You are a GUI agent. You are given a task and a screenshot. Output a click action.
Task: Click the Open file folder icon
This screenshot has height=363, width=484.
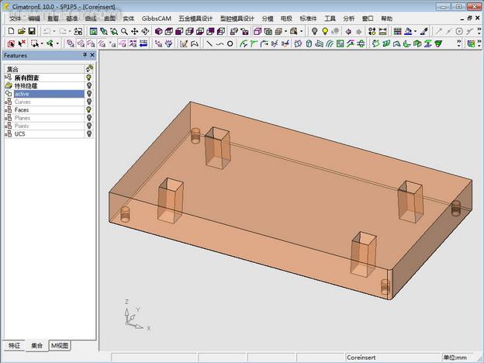click(x=20, y=31)
